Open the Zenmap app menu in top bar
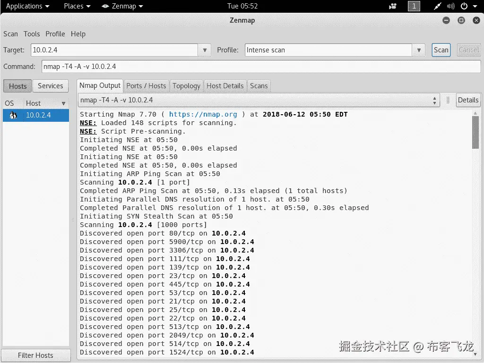This screenshot has width=484, height=363. [122, 6]
